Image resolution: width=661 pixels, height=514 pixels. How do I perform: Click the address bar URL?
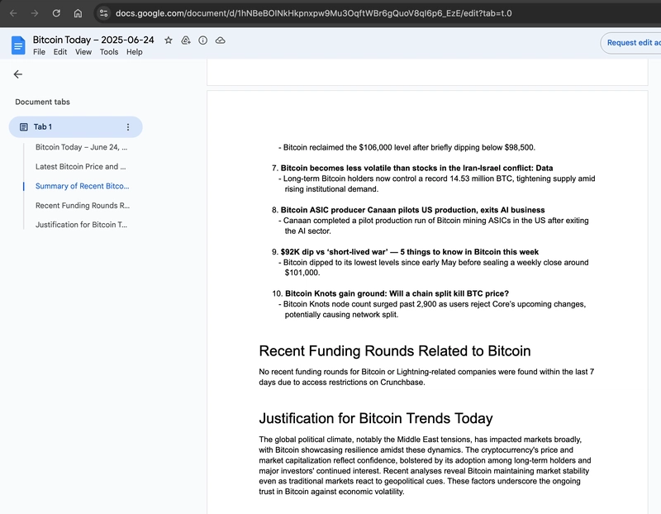coord(314,13)
